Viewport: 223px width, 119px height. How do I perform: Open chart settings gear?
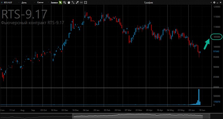point(214,2)
